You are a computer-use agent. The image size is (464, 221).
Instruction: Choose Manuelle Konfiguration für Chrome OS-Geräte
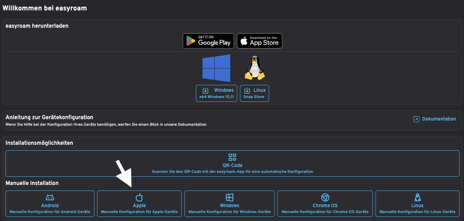pos(325,212)
